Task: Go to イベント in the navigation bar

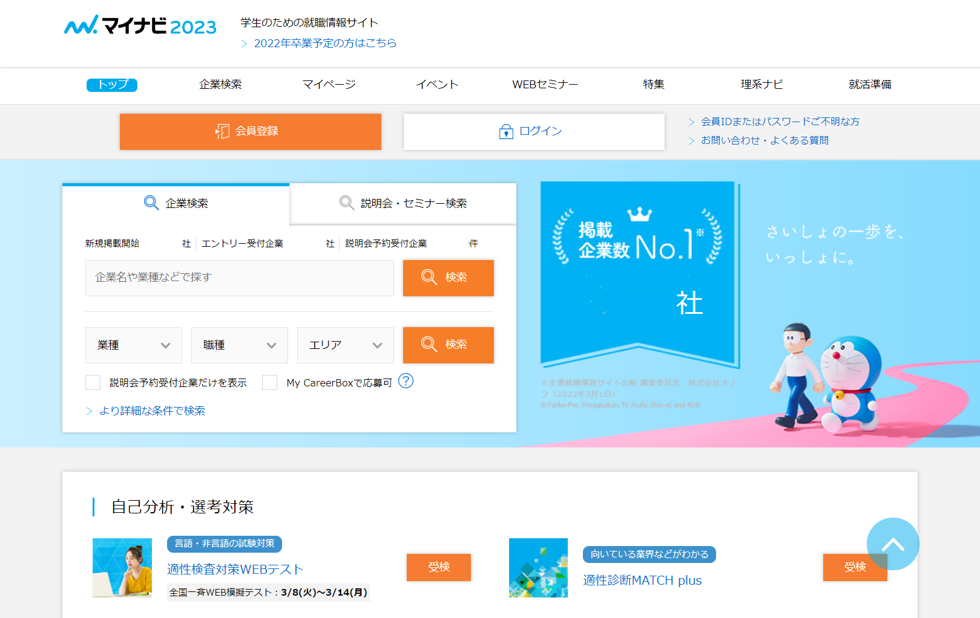Action: coord(437,85)
